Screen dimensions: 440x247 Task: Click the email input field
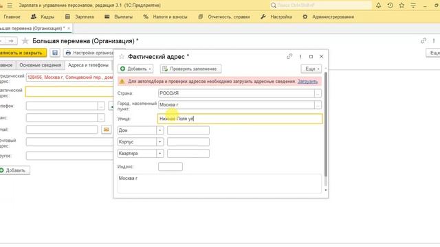coord(62,130)
